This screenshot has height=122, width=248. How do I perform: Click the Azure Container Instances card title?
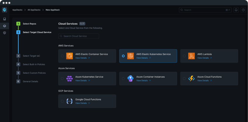click(151, 77)
